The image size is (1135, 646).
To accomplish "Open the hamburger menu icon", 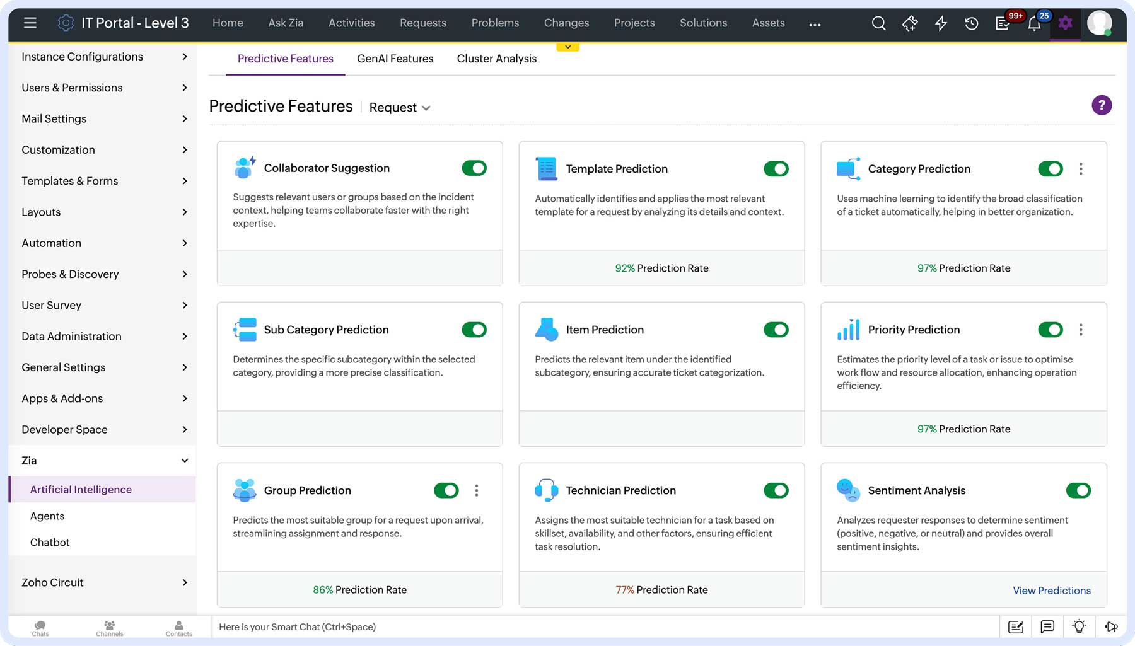I will pos(30,23).
